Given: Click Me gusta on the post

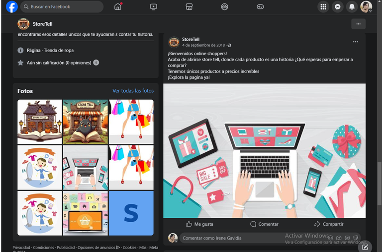Looking at the screenshot, I should click(x=199, y=224).
